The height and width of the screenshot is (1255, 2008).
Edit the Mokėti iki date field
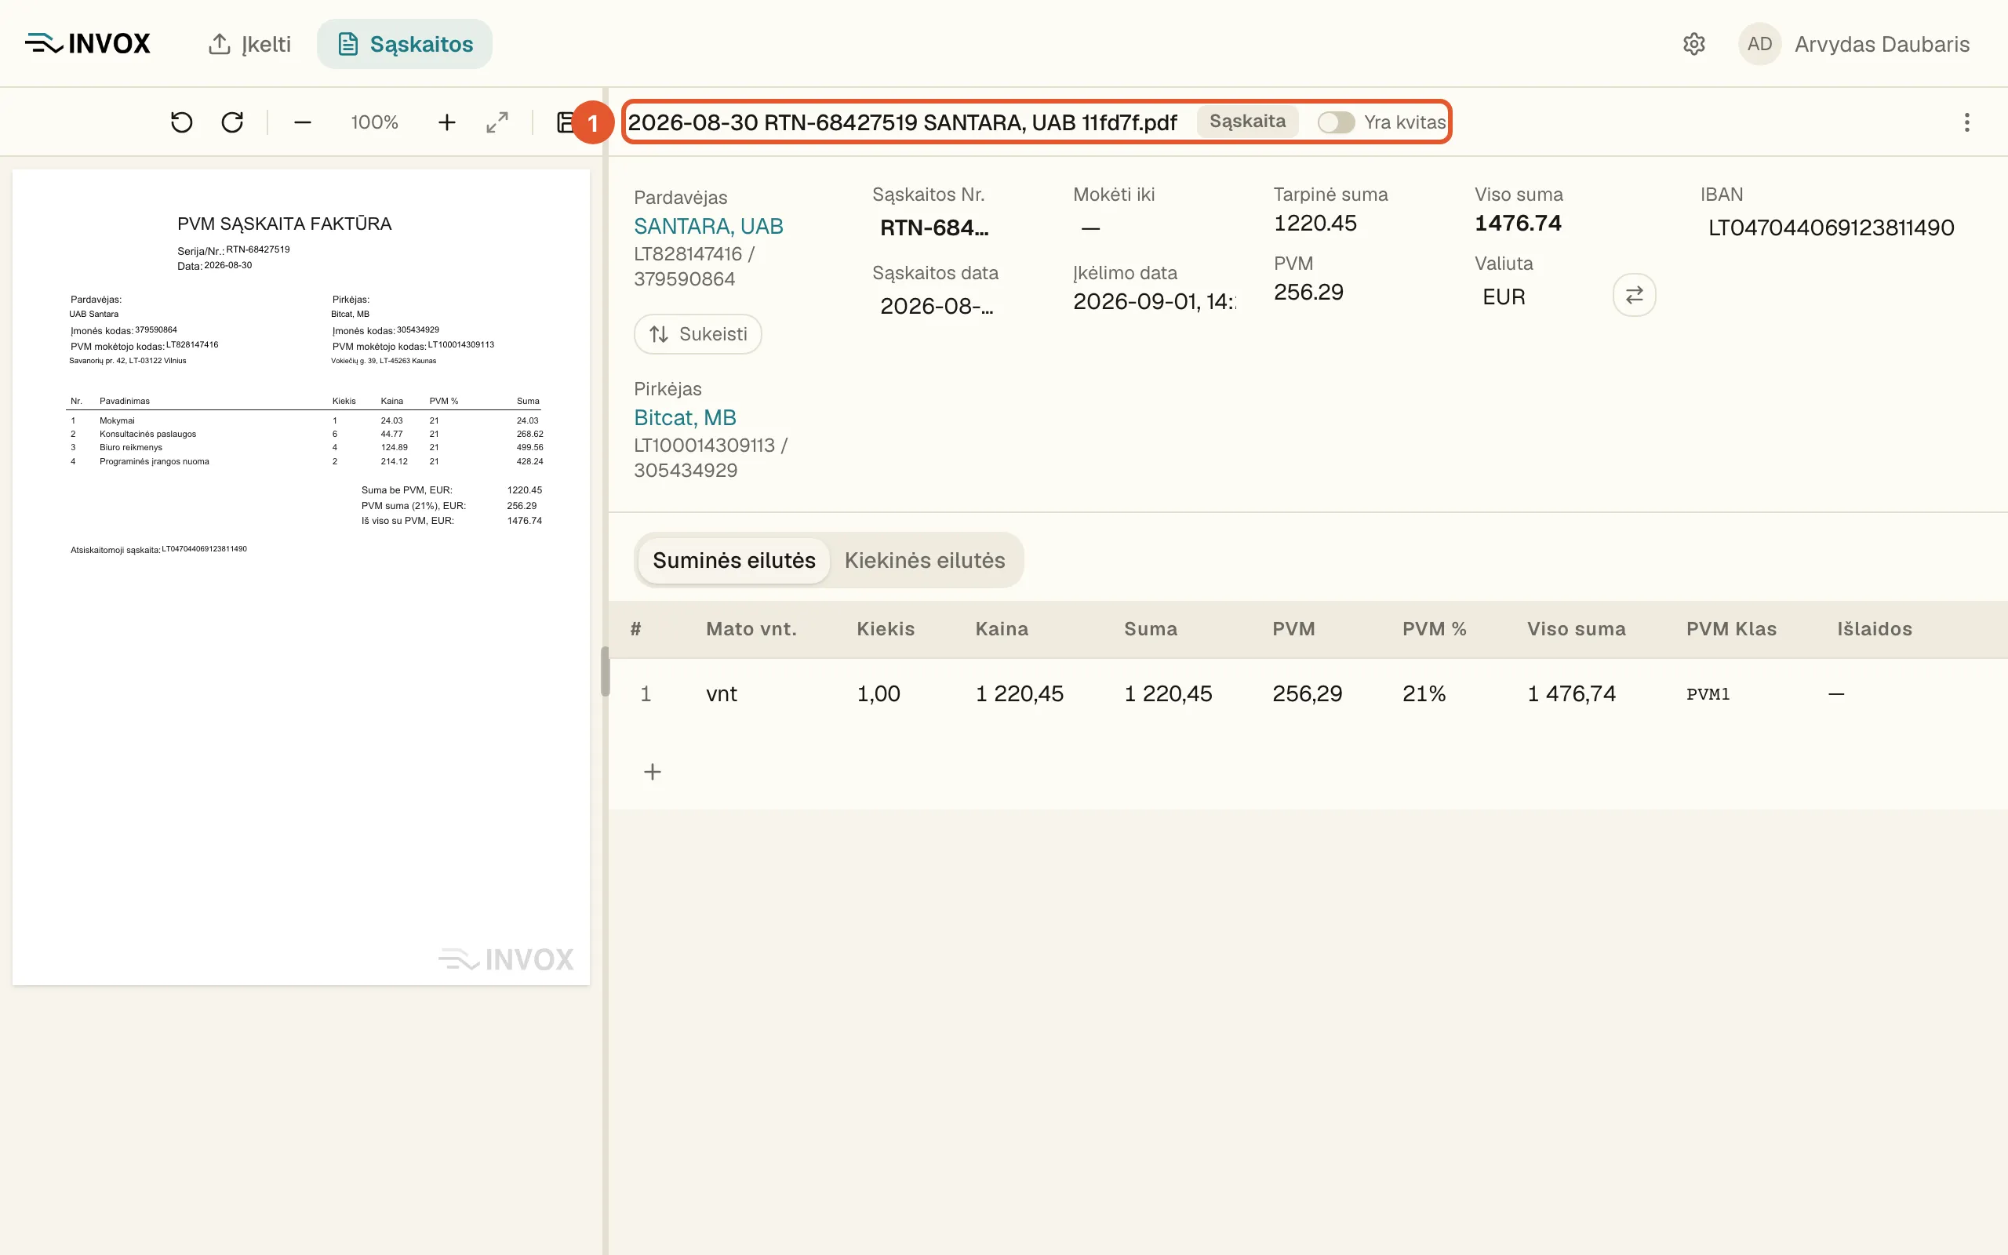(1090, 227)
